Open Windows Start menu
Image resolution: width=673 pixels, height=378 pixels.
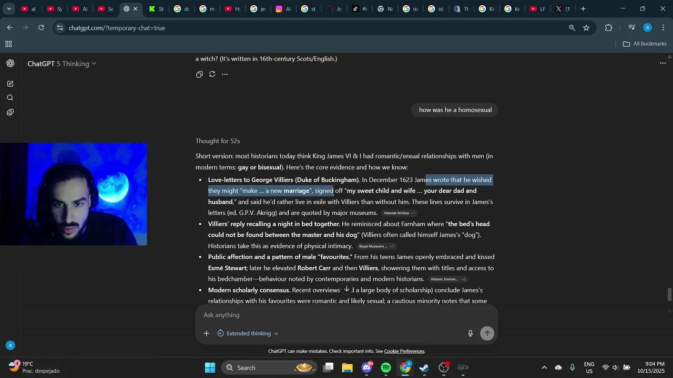(210, 367)
